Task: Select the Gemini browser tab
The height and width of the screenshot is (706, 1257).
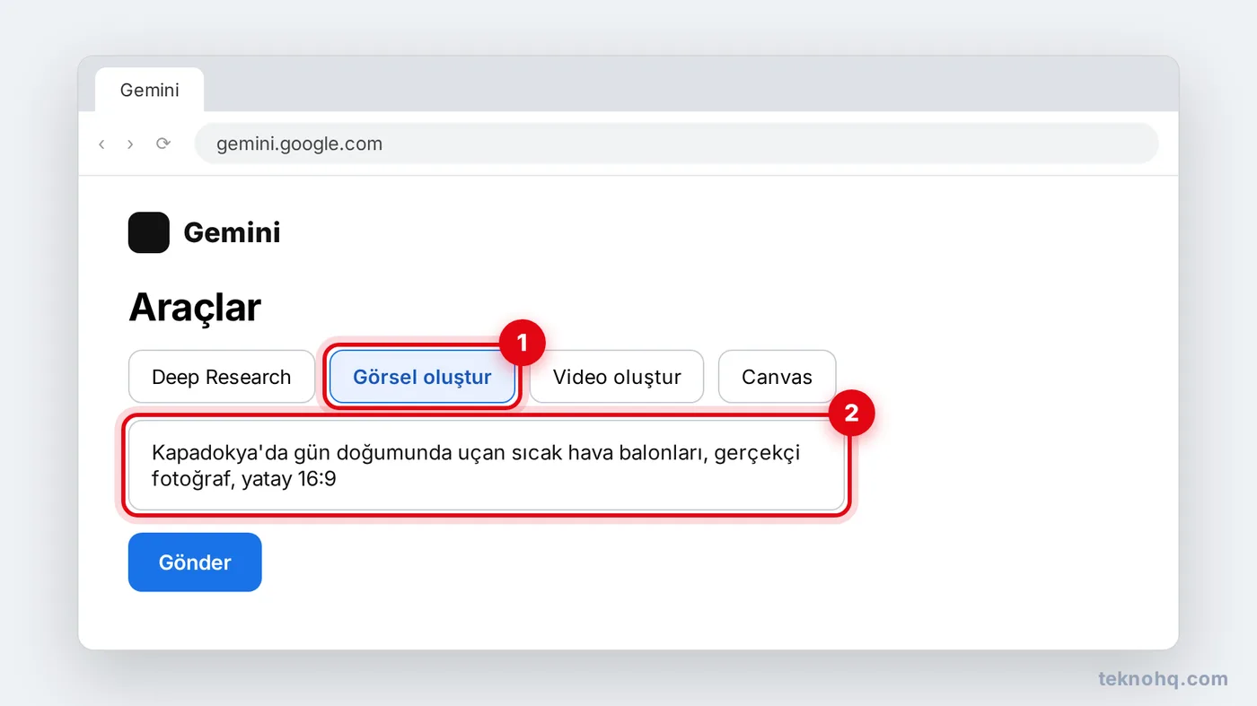Action: pyautogui.click(x=150, y=90)
